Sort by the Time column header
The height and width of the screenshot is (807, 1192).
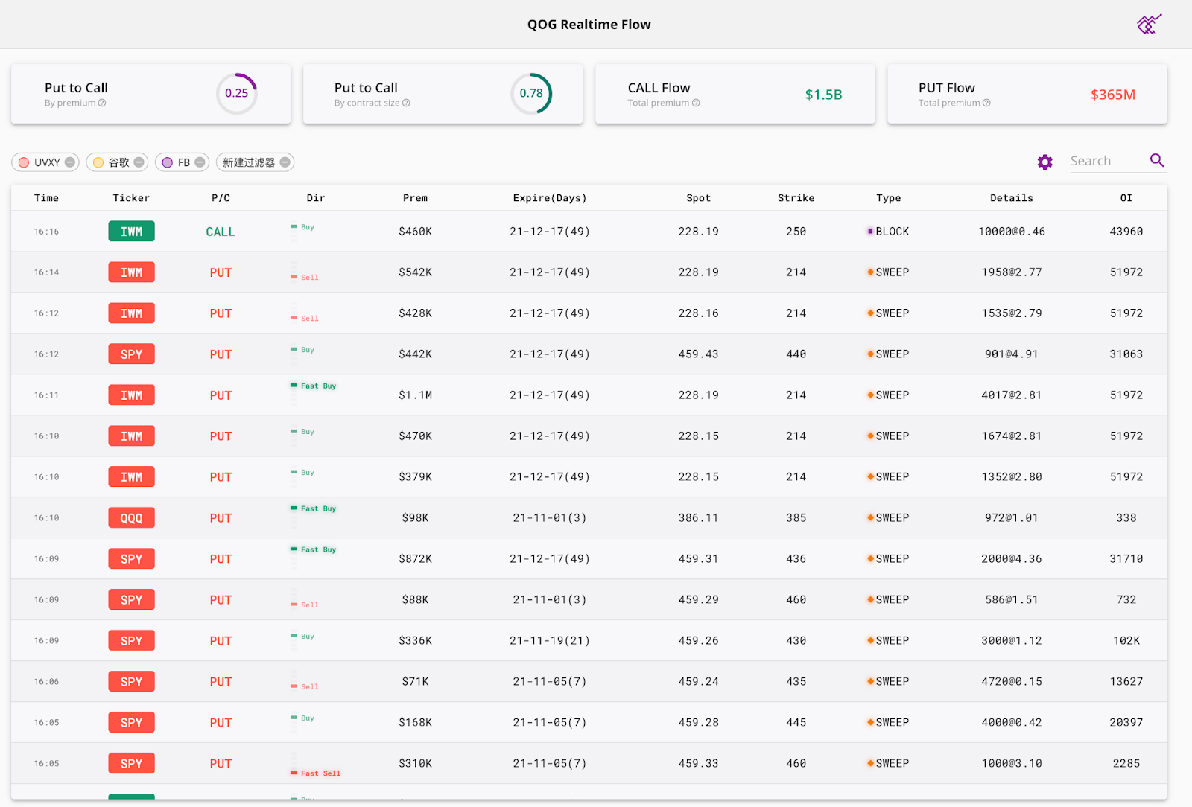tap(46, 198)
